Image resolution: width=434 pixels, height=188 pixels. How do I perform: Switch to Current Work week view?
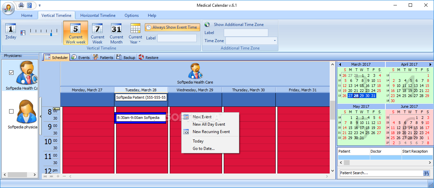[x=76, y=33]
